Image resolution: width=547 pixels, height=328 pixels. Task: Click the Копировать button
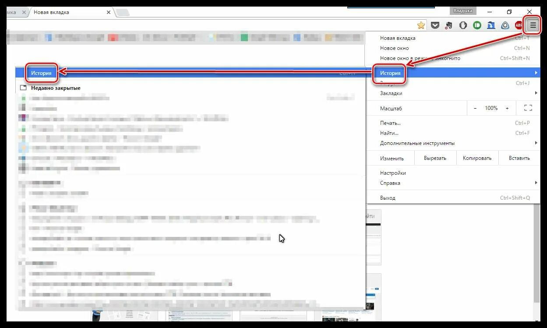(x=477, y=158)
